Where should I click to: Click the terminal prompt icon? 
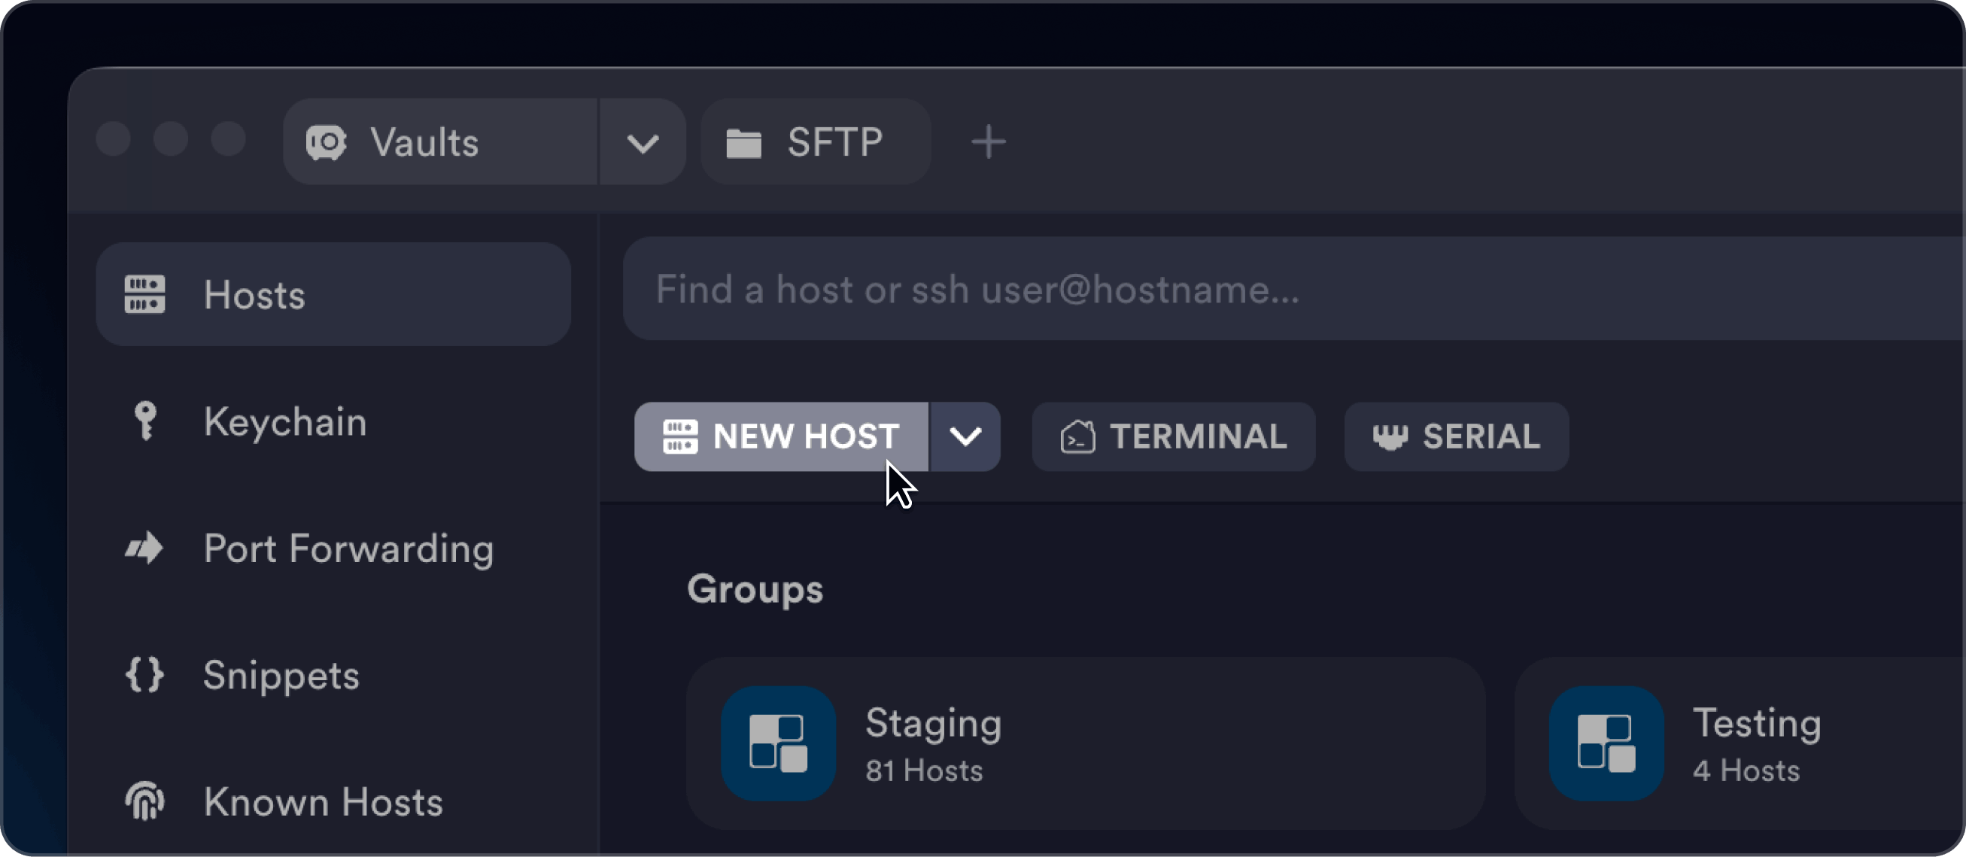1077,436
